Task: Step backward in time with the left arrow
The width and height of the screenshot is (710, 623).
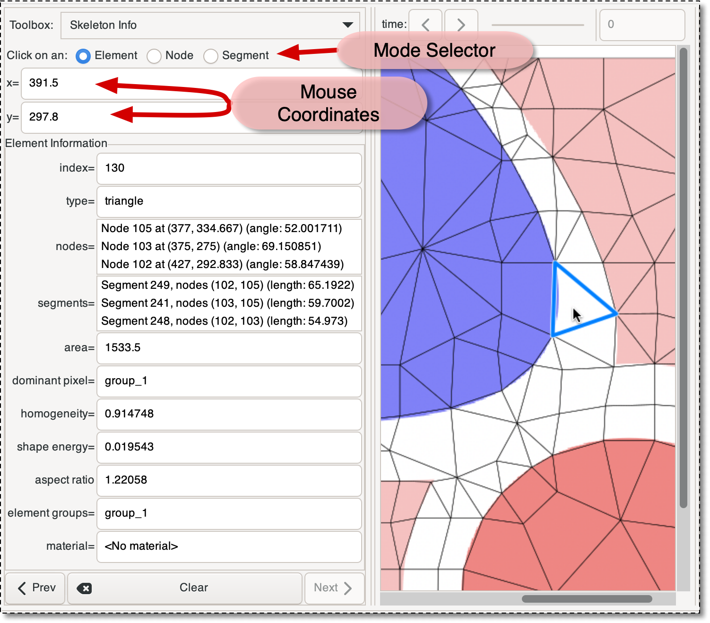Action: (x=425, y=24)
